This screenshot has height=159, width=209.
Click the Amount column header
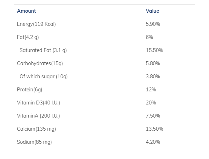27,11
